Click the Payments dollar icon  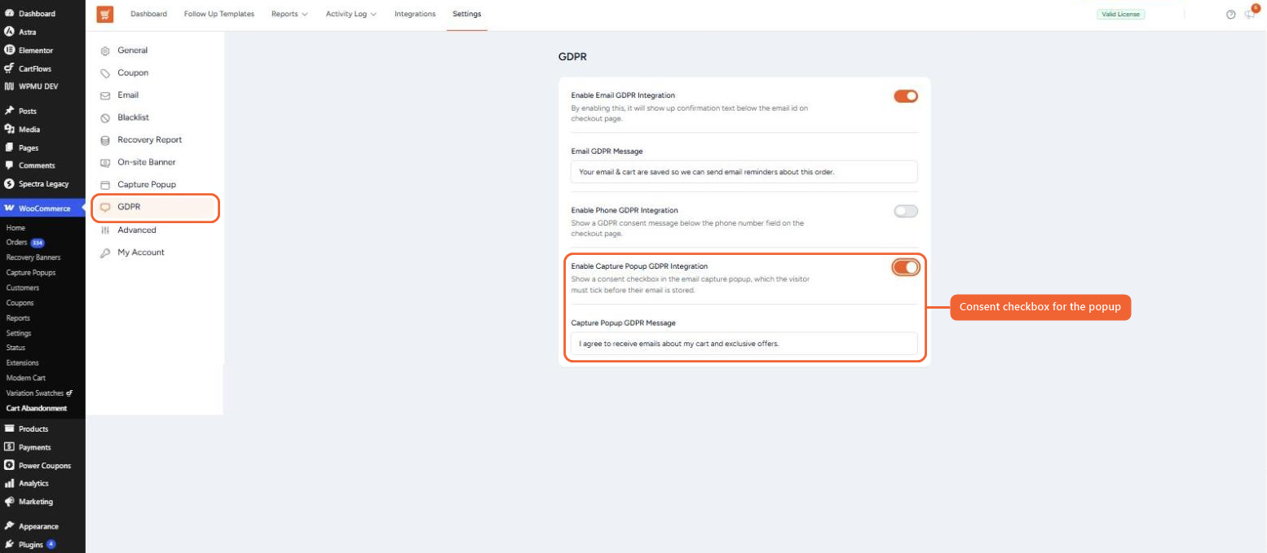9,446
